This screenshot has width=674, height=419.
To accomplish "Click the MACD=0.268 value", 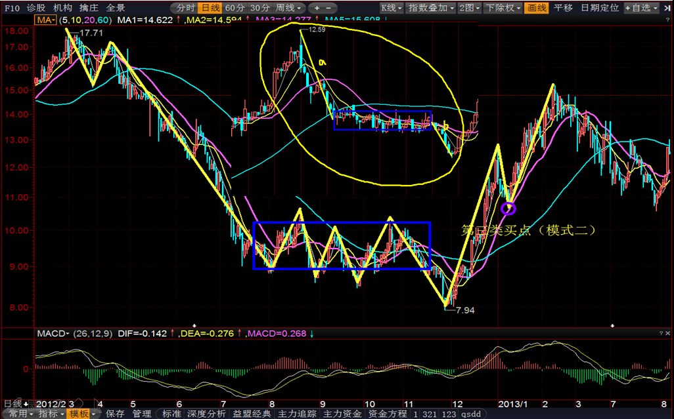I will (277, 333).
